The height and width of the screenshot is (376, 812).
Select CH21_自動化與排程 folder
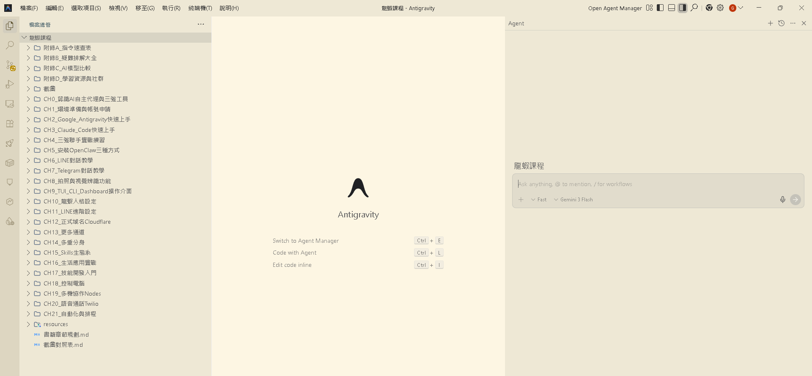pyautogui.click(x=115, y=314)
